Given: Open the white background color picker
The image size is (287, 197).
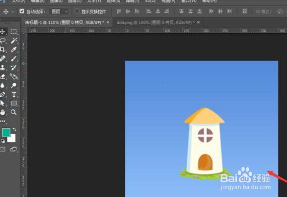Looking at the screenshot, I should (12, 139).
